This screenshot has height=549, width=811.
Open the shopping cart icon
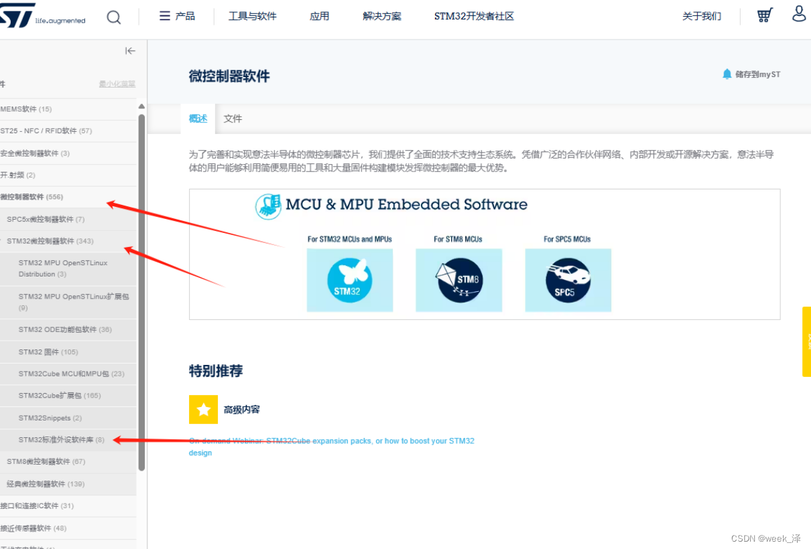(x=765, y=15)
